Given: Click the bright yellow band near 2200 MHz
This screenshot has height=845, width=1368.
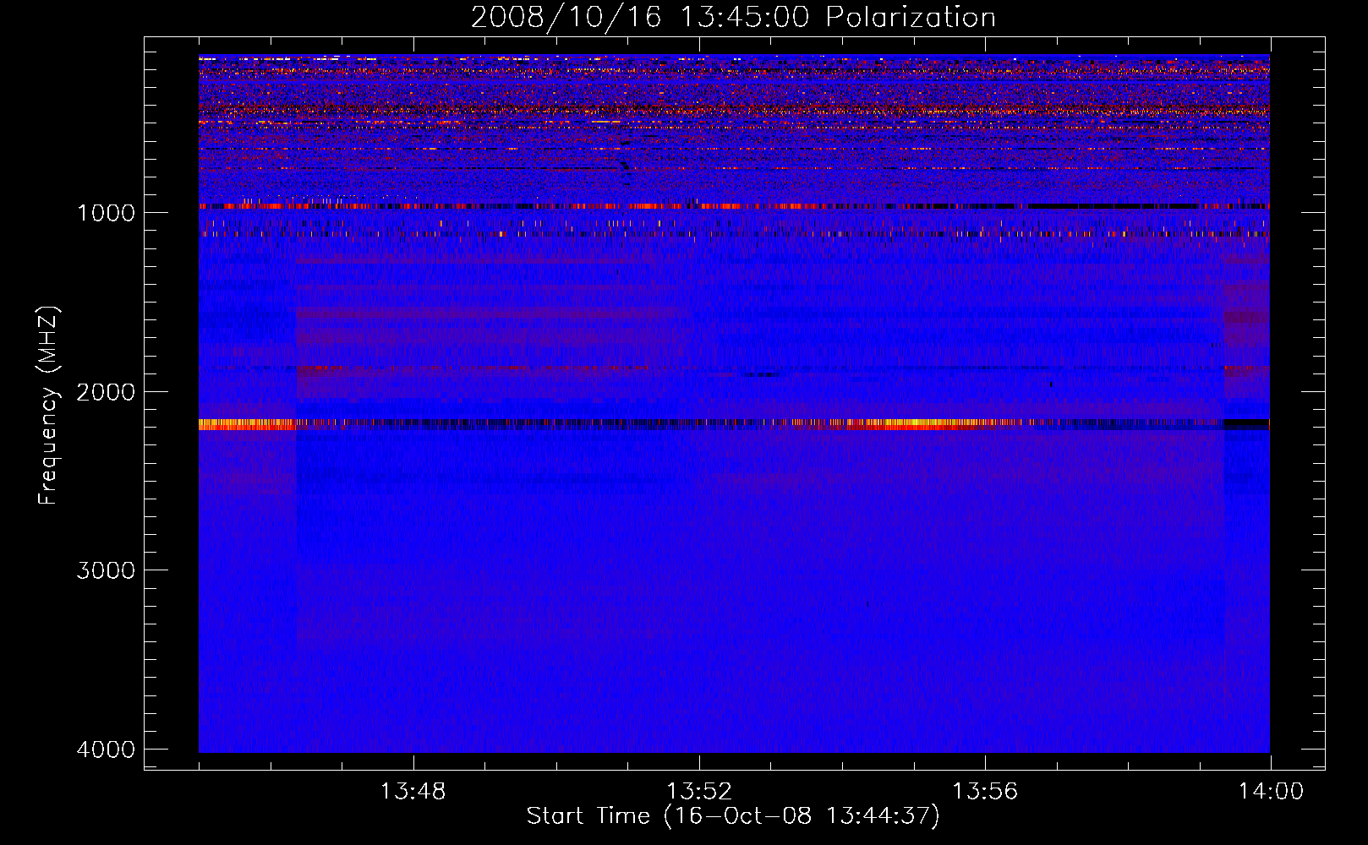Looking at the screenshot, I should tap(734, 424).
